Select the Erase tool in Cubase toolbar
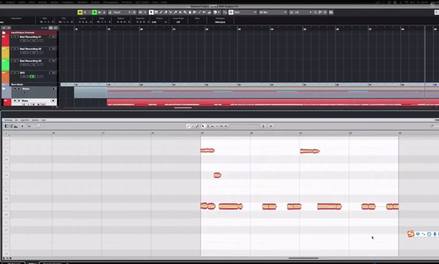The height and width of the screenshot is (264, 439). tap(166, 12)
